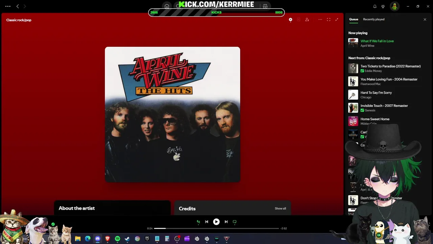Skip to the next track
Screen dimensions: 433x244
(x=226, y=222)
